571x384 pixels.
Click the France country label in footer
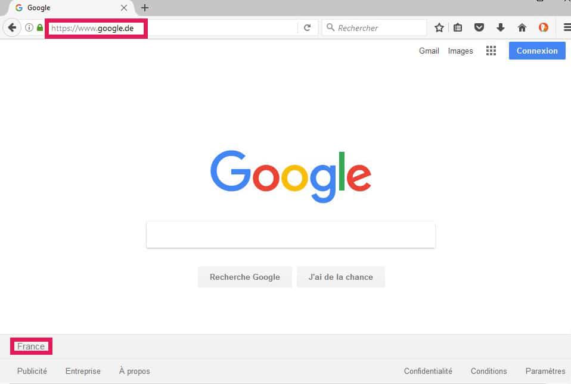[31, 346]
